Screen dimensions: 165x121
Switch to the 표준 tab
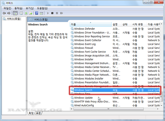tap(38, 113)
